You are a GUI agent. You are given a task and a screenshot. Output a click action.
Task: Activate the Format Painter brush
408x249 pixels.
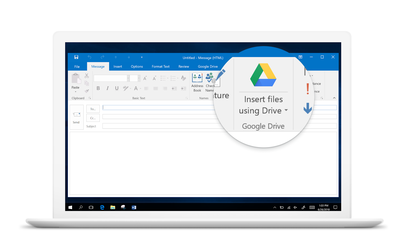[x=87, y=91]
